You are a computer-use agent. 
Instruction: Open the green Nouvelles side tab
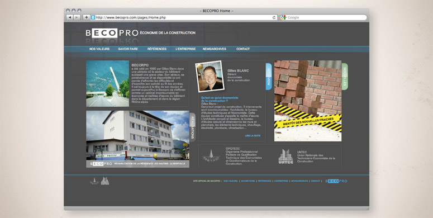[345, 77]
